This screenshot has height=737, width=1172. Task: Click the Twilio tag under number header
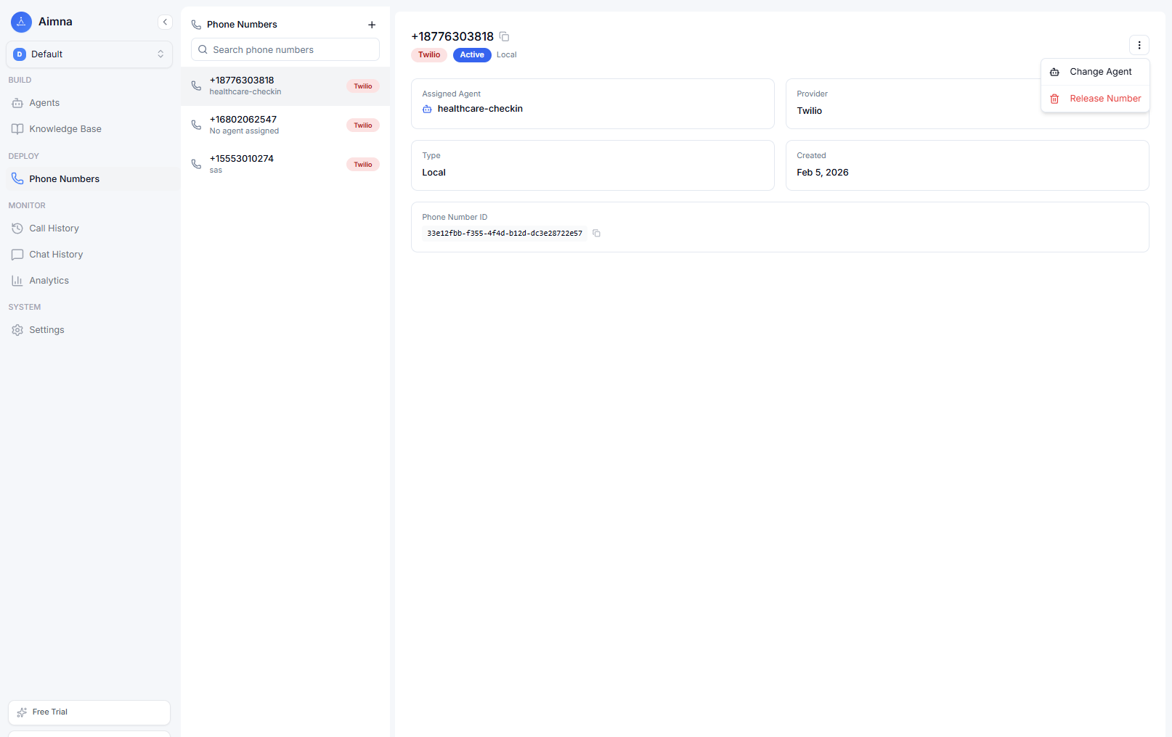coord(429,55)
